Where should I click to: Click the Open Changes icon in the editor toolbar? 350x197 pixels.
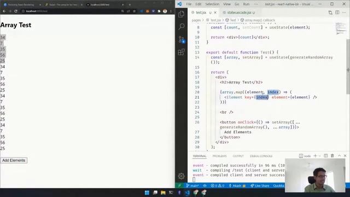330,13
